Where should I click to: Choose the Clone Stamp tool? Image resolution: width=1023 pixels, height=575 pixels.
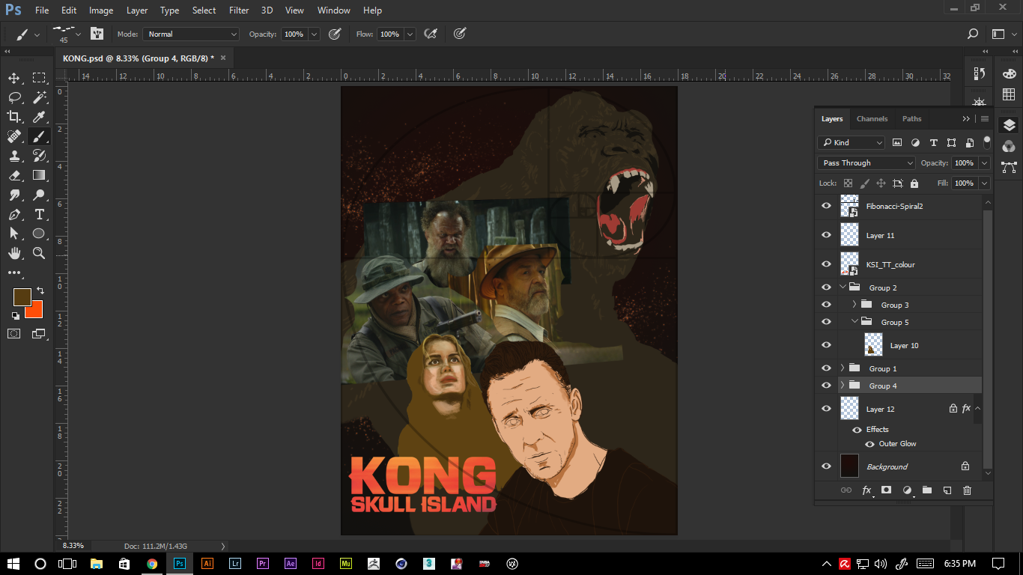tap(14, 156)
